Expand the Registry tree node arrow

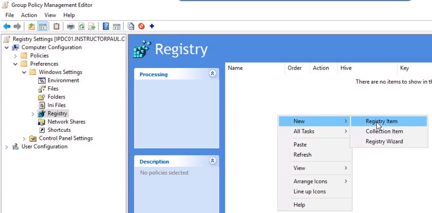(x=33, y=114)
